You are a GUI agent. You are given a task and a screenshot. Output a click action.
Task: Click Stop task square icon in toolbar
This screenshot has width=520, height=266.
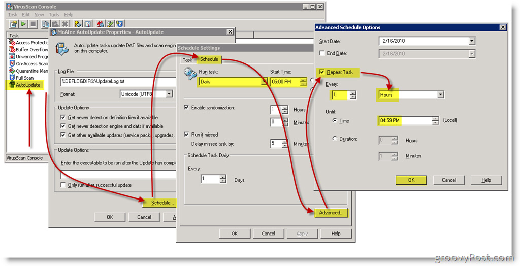point(33,24)
